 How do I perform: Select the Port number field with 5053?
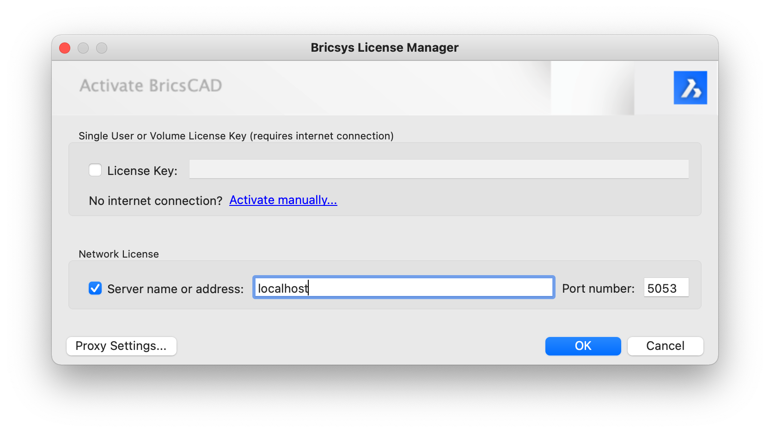pos(666,287)
